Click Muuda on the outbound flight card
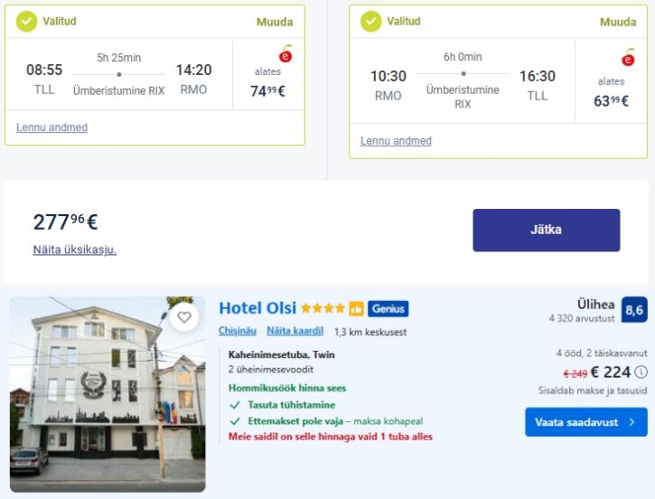The height and width of the screenshot is (499, 655). pyautogui.click(x=274, y=22)
